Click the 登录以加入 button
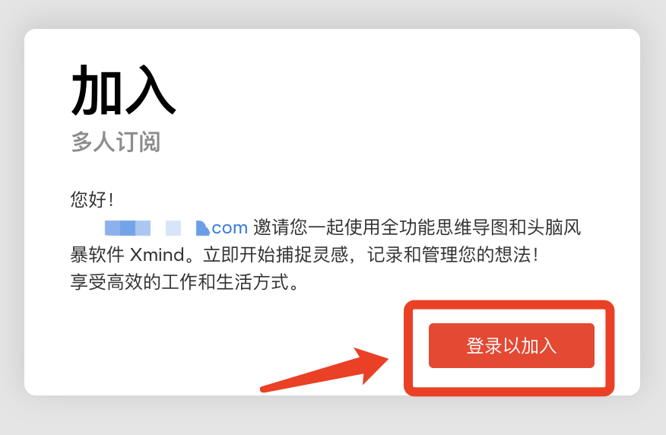The image size is (666, 435). click(512, 345)
